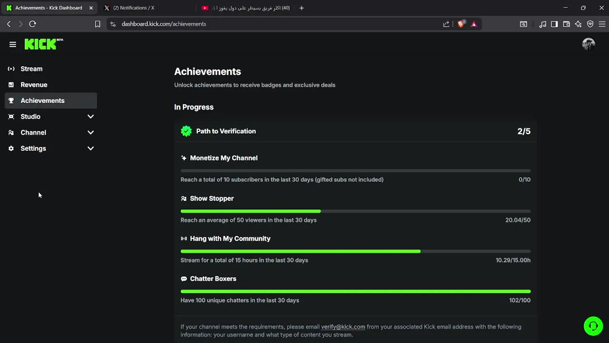Image resolution: width=609 pixels, height=343 pixels.
Task: Open the hamburger menu beside the Kick logo
Action: [13, 44]
